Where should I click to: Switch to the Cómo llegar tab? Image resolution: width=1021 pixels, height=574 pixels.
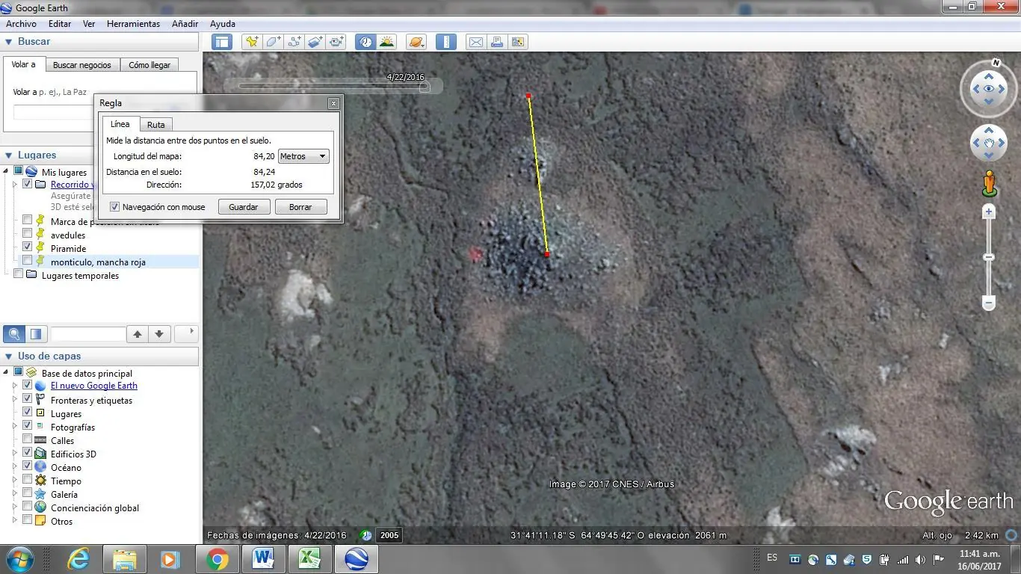[x=149, y=65]
